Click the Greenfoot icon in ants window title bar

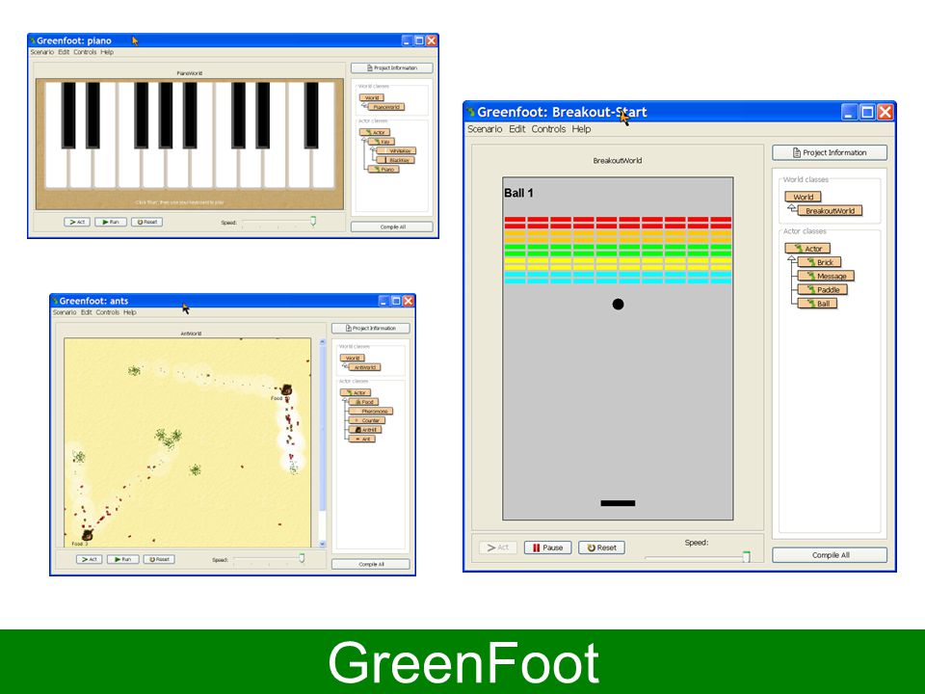[55, 301]
